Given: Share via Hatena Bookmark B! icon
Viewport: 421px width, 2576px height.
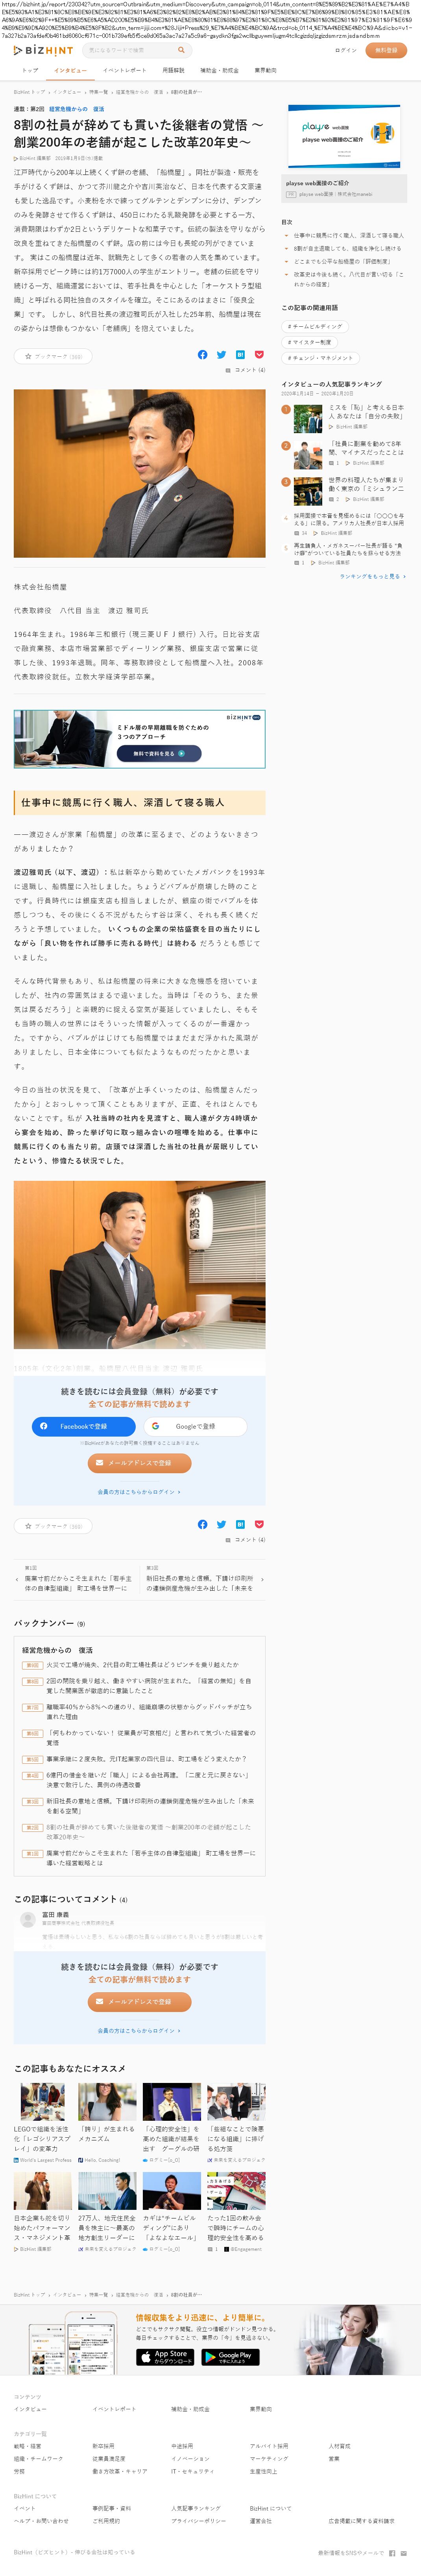Looking at the screenshot, I should coord(240,354).
